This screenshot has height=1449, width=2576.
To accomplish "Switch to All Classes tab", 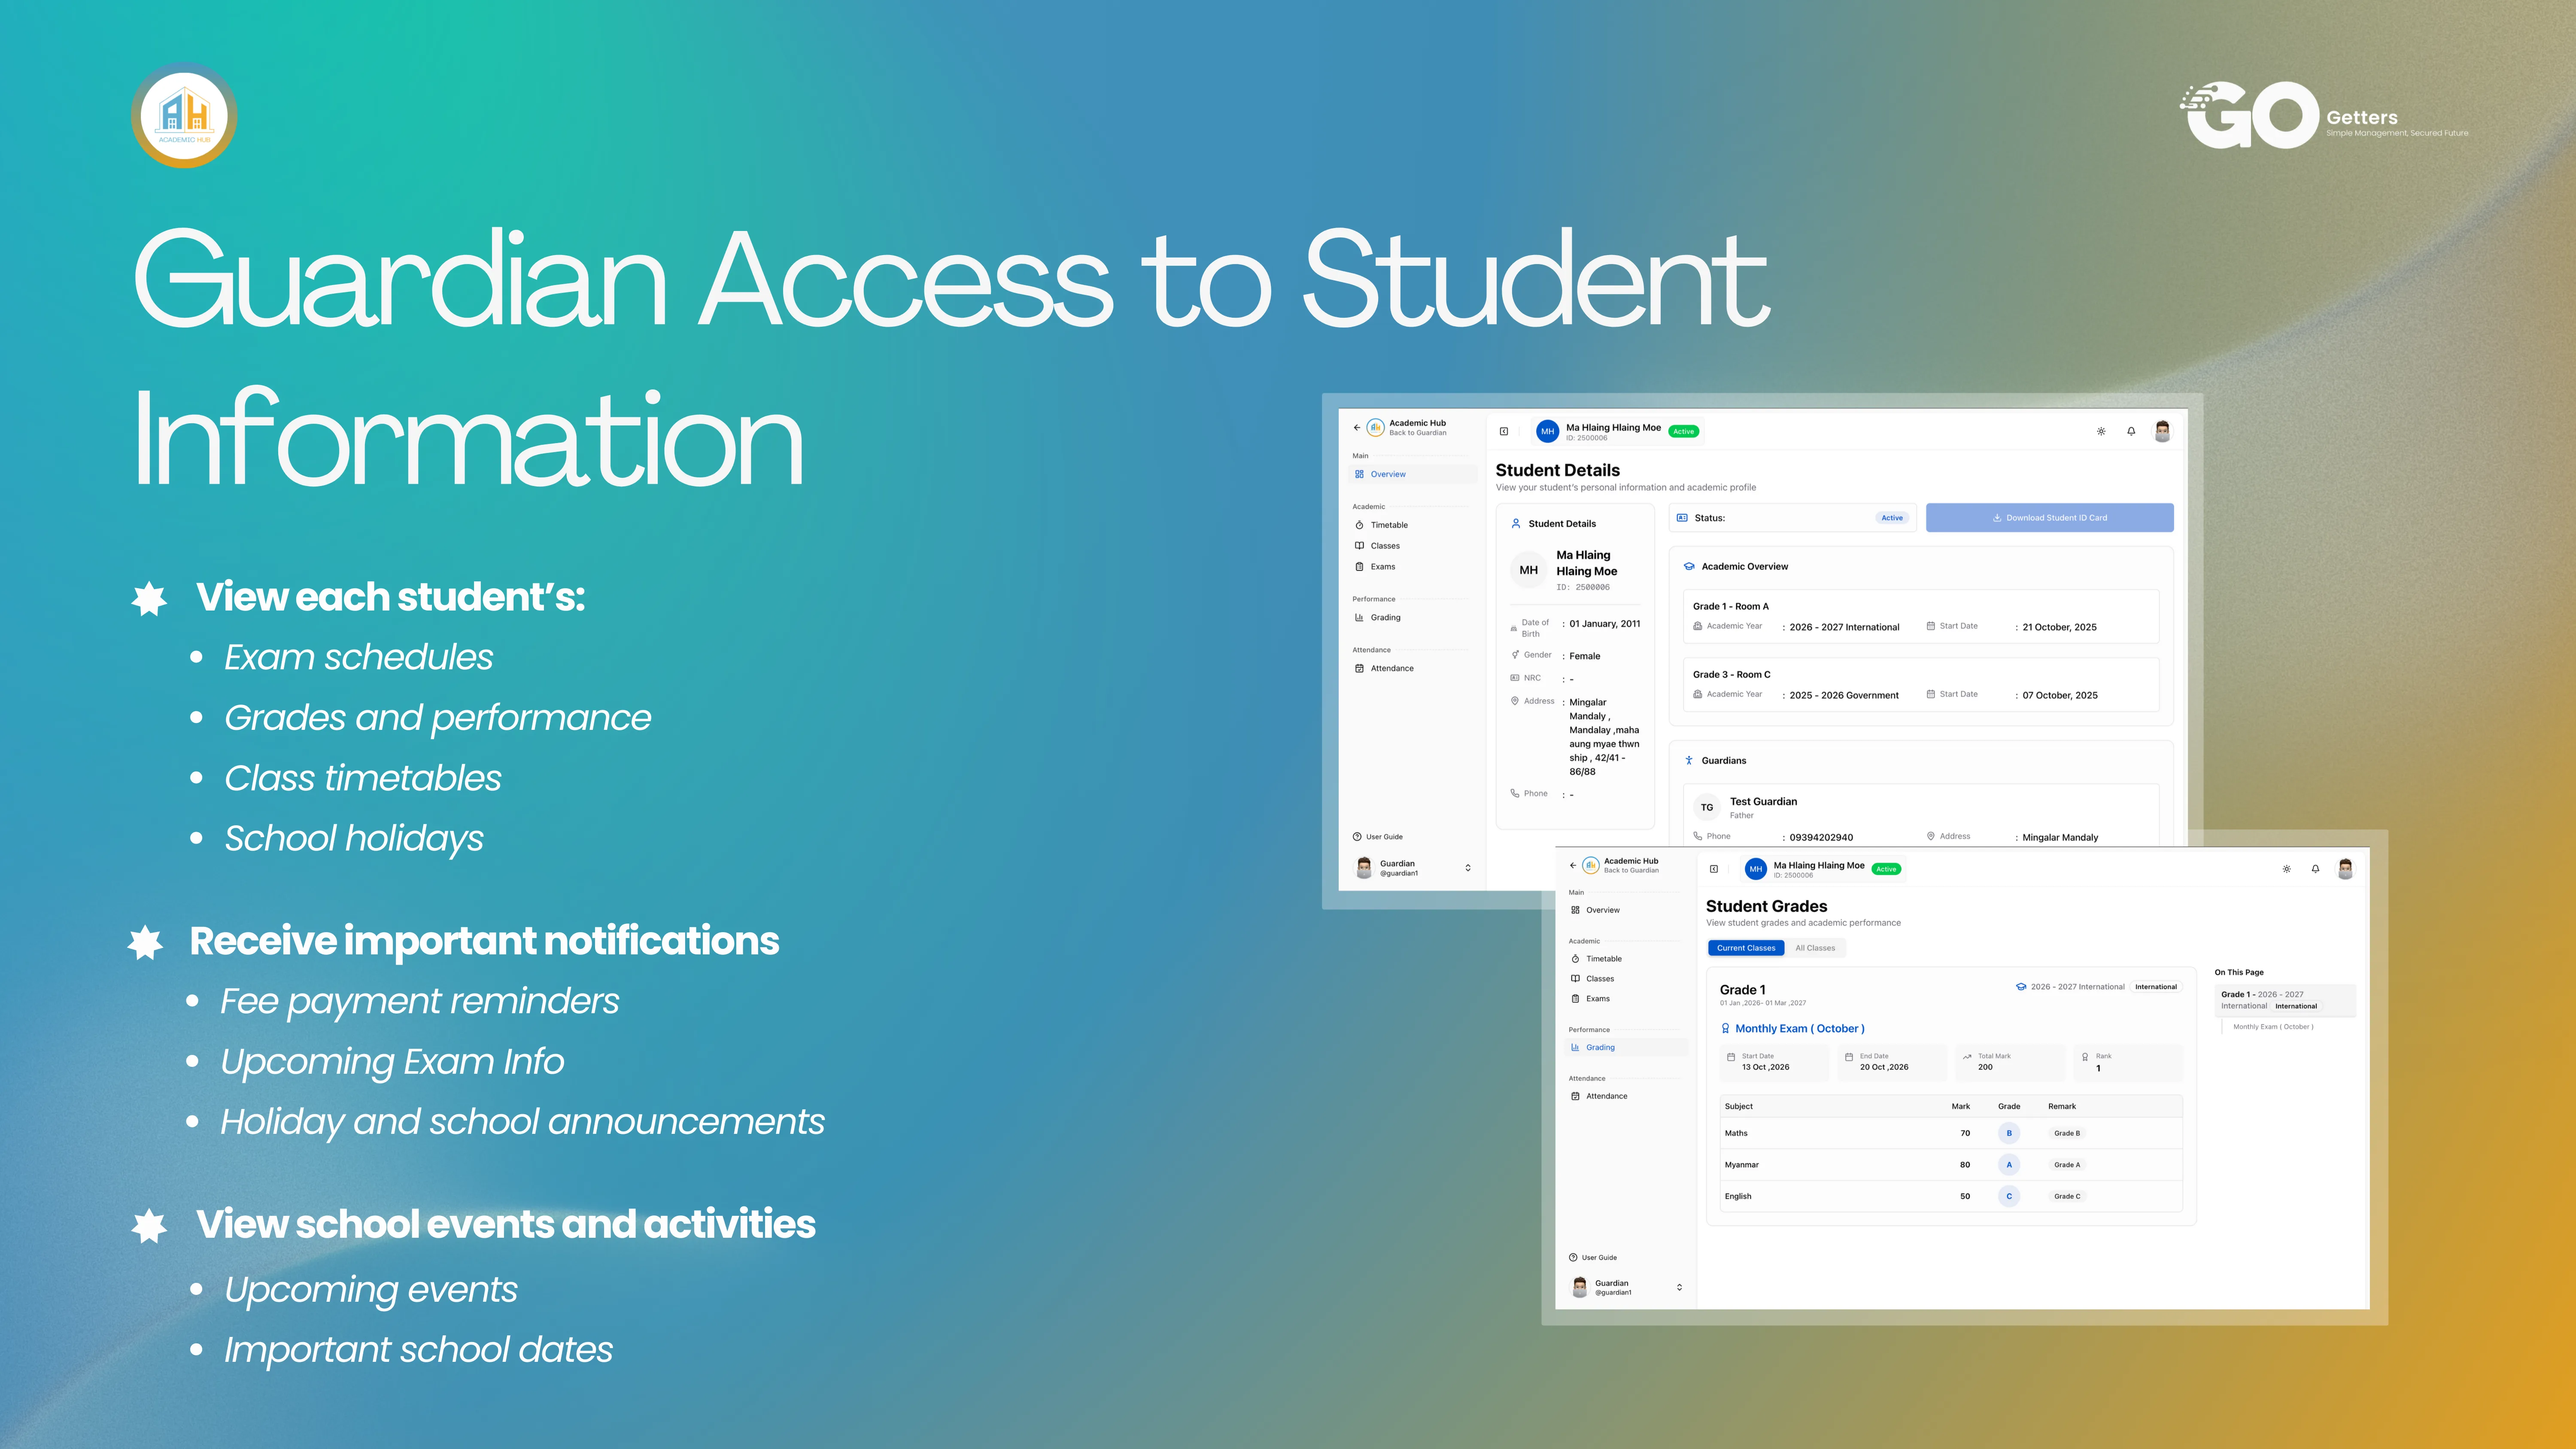I will (x=1814, y=948).
